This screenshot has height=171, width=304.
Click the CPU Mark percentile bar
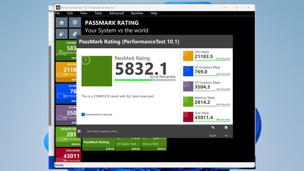click(212, 60)
